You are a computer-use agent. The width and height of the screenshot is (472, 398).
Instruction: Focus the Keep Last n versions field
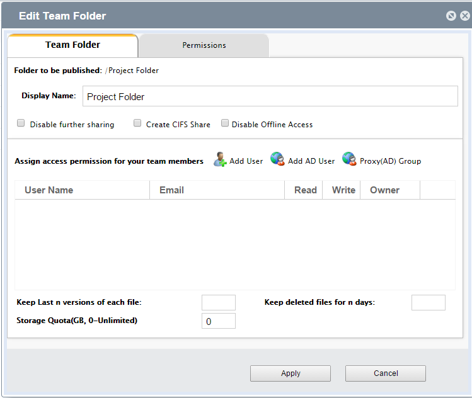coord(218,302)
